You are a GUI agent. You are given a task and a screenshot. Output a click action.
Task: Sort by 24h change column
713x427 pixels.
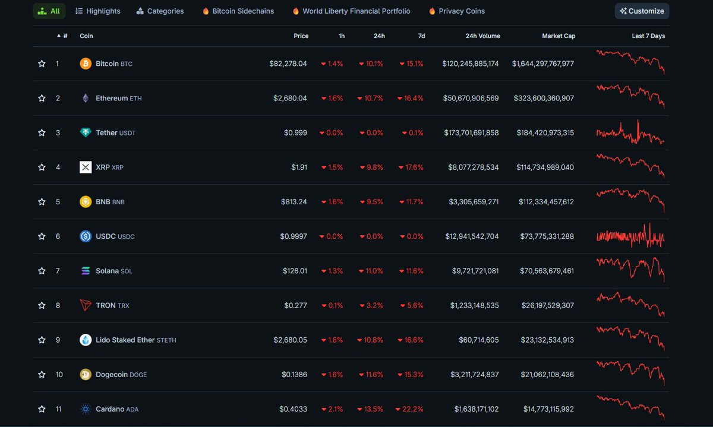tap(379, 36)
